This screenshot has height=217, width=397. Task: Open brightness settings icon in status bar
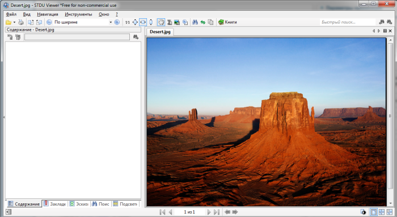pyautogui.click(x=364, y=212)
